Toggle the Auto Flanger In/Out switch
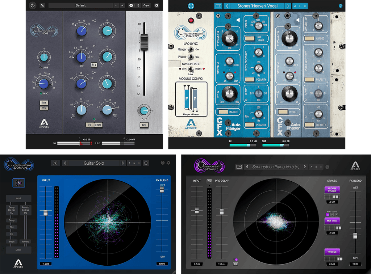This screenshot has height=274, width=371. (223, 112)
